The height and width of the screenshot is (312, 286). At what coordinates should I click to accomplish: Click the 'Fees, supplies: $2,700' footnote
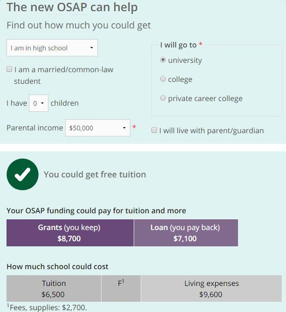(47, 307)
